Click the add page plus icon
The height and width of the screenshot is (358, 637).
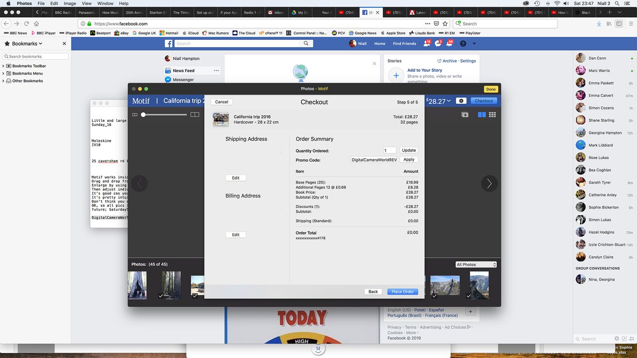[465, 115]
